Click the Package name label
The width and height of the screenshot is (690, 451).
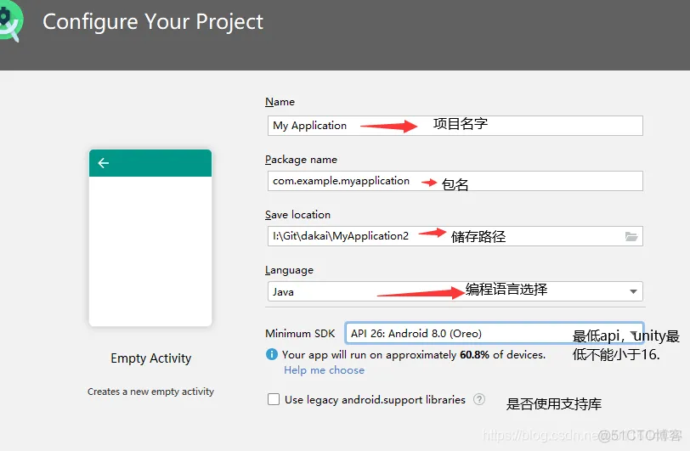[x=302, y=160]
